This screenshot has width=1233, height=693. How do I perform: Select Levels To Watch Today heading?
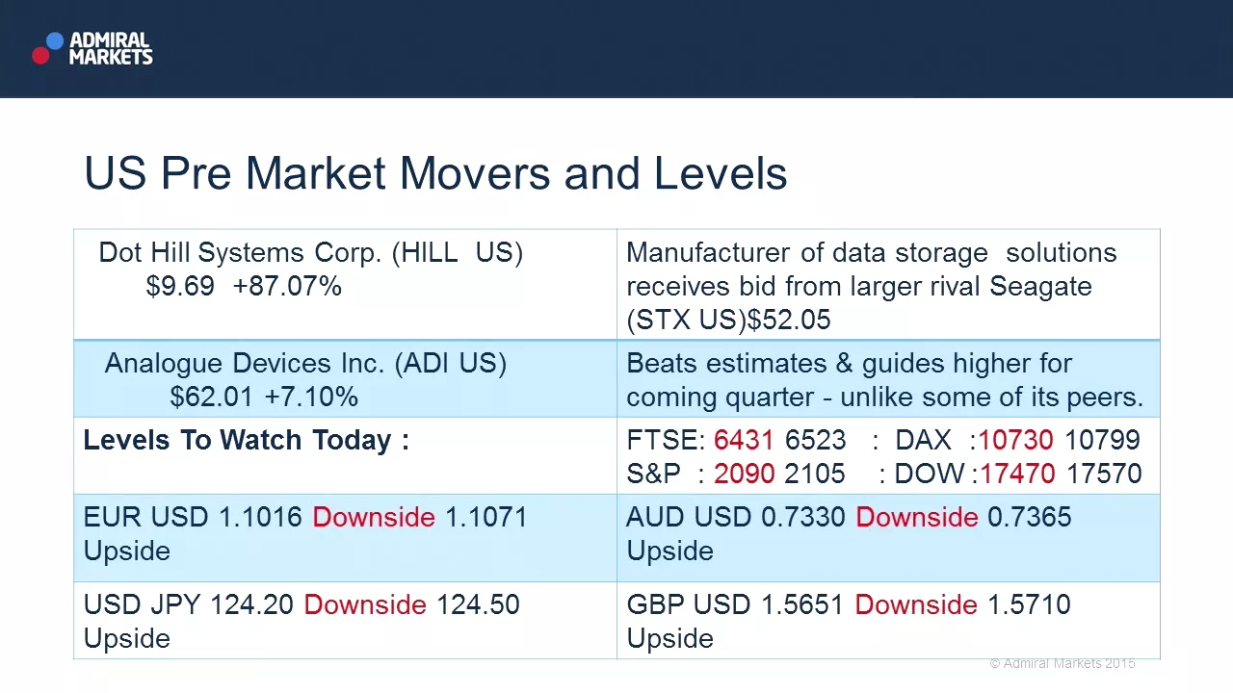click(x=247, y=441)
